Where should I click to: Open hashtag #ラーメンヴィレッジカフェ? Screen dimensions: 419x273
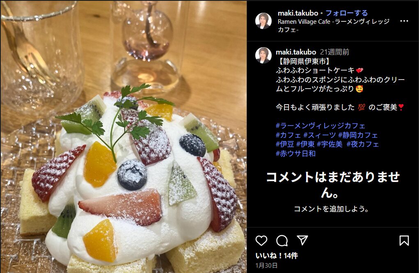(x=321, y=126)
